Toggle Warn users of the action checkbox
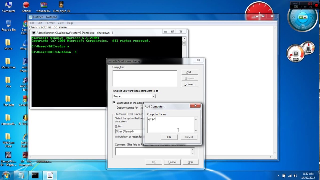320x180 pixels. tap(114, 103)
